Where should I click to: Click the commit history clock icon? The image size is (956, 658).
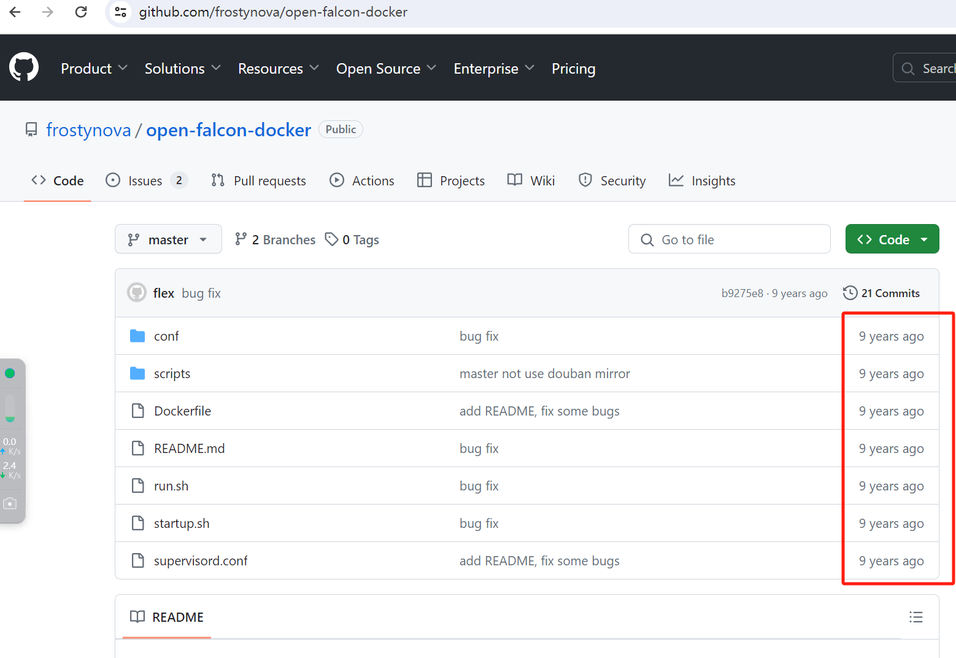pos(850,293)
